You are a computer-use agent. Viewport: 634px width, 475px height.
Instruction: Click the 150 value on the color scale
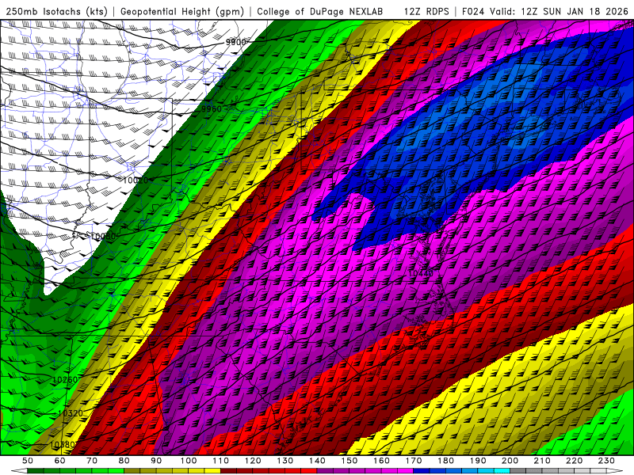349,461
